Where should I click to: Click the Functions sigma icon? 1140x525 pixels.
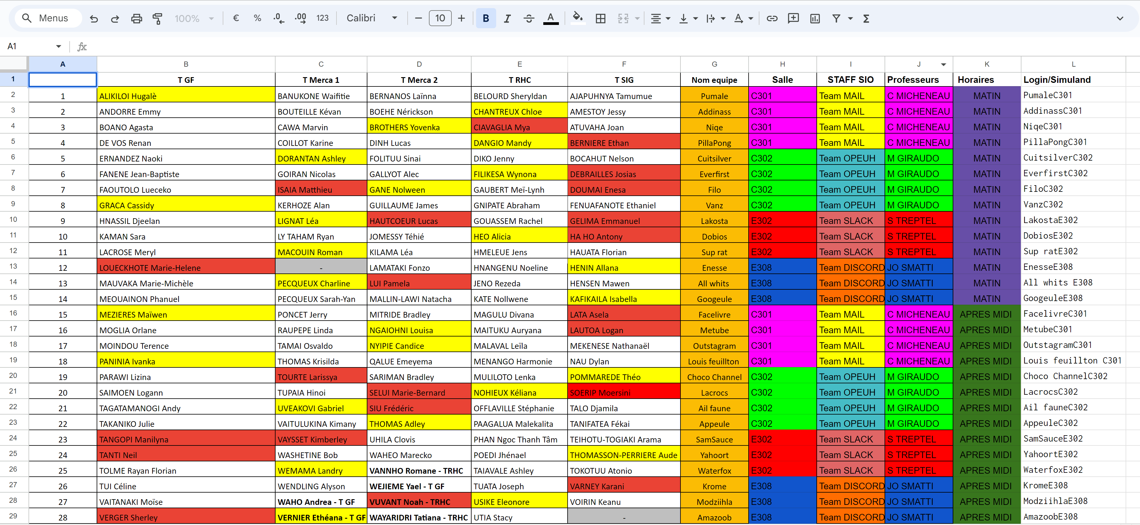pos(866,18)
